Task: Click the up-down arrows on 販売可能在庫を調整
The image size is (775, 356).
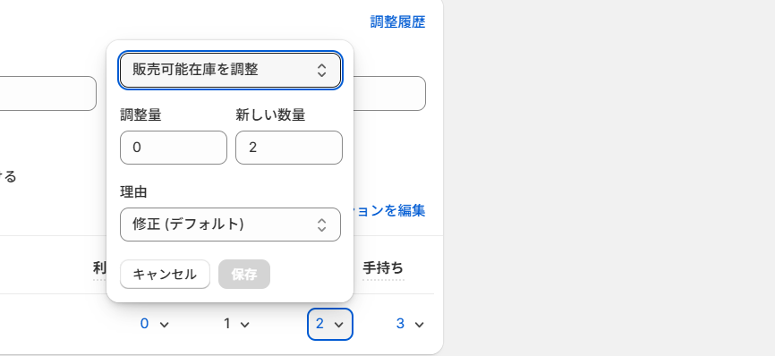Action: pos(322,70)
